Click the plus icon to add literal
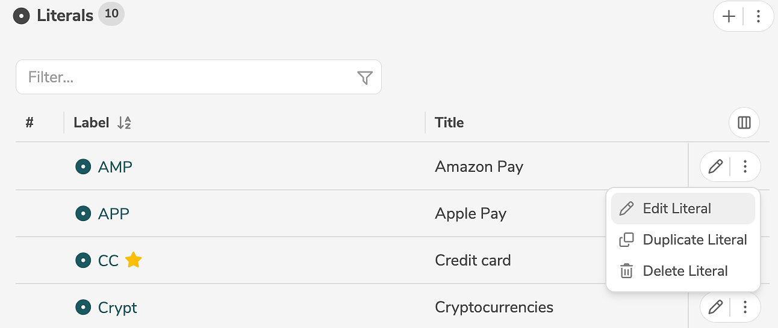 (729, 16)
